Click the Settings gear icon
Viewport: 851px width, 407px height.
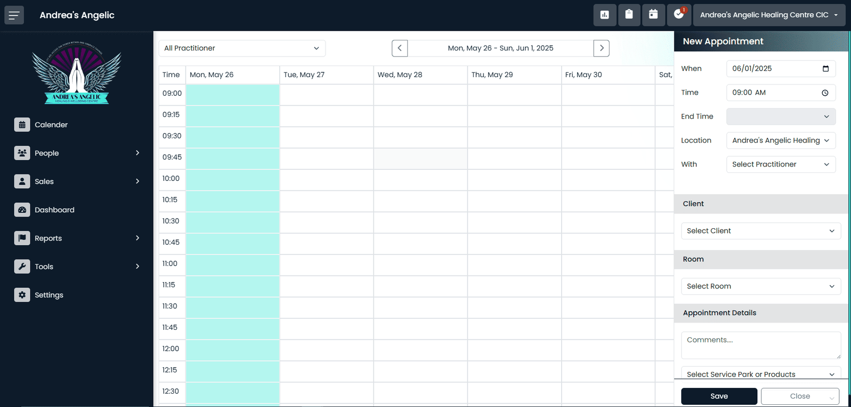(x=22, y=295)
